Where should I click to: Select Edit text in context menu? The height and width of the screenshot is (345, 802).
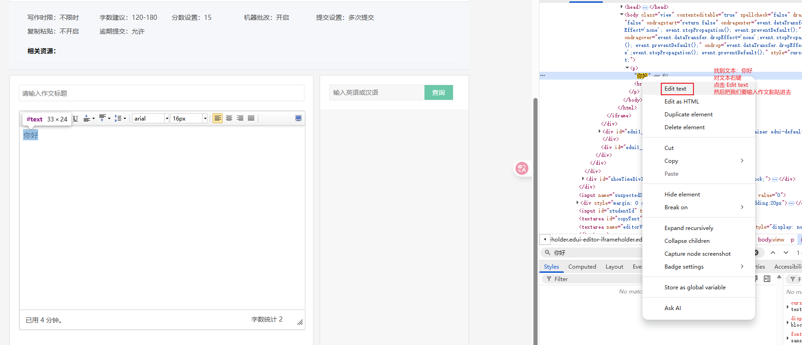675,89
